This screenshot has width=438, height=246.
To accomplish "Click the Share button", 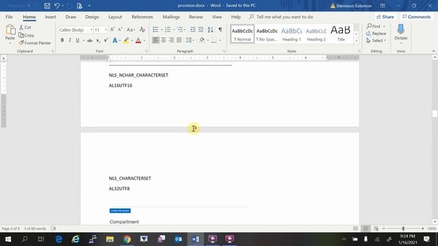I will [x=385, y=17].
